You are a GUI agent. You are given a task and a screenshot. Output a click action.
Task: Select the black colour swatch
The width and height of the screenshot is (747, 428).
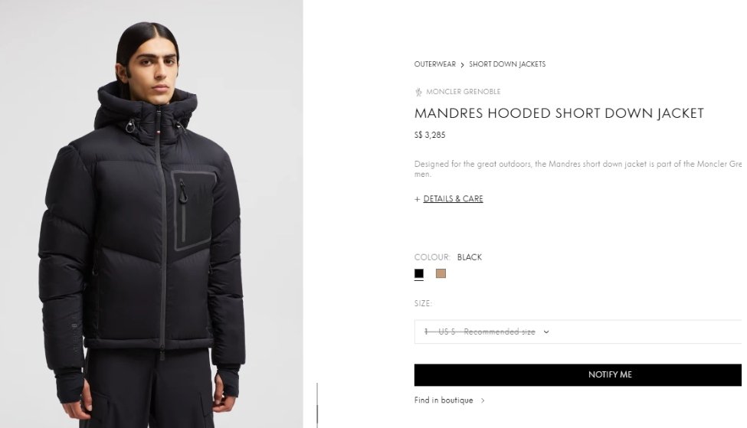click(x=419, y=274)
